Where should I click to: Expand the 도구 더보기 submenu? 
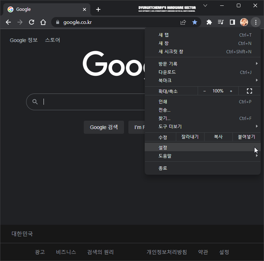pyautogui.click(x=203, y=127)
